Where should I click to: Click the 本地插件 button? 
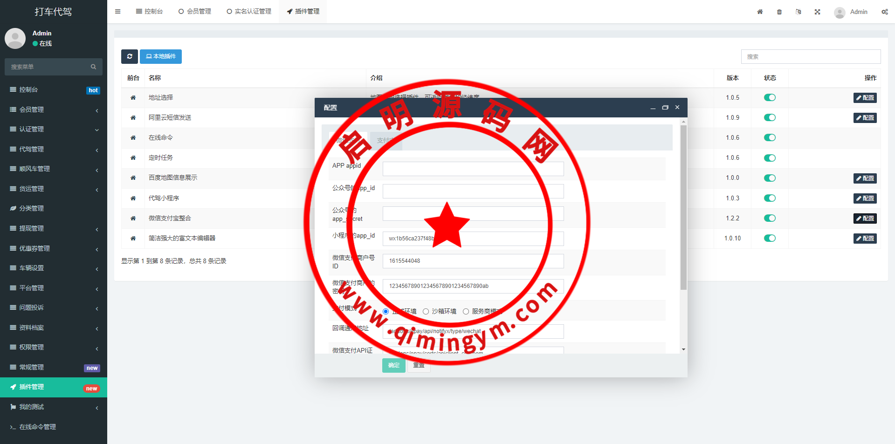pos(161,56)
